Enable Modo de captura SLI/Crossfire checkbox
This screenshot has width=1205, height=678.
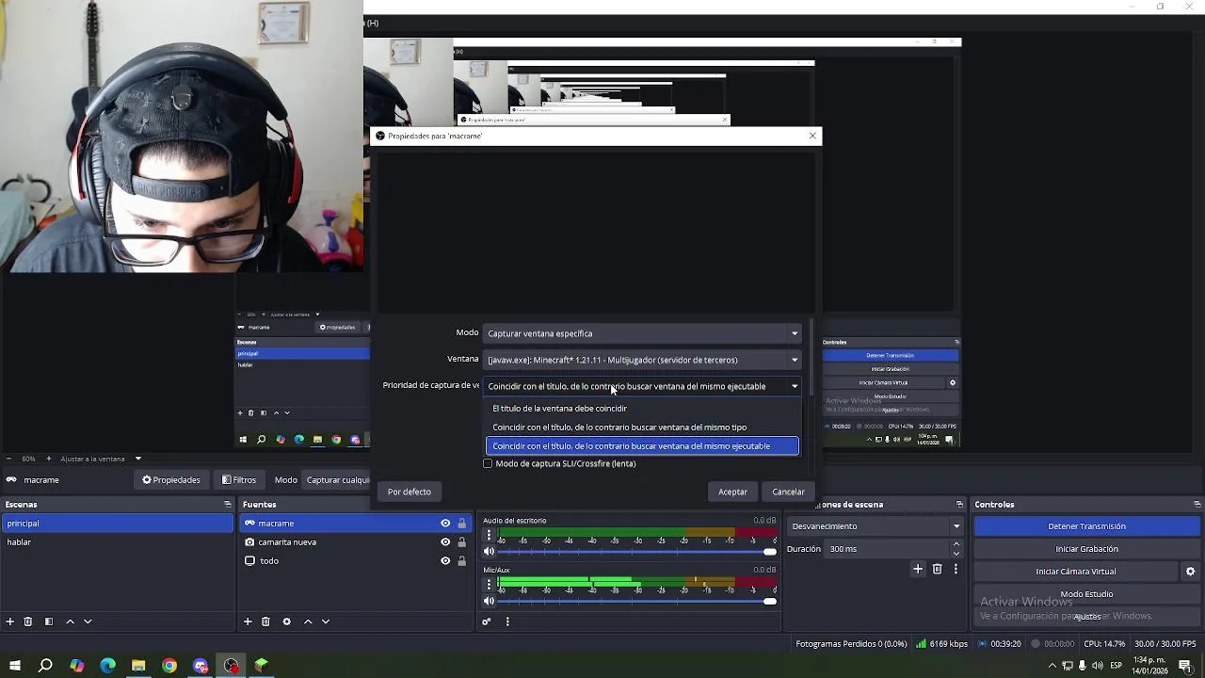488,463
